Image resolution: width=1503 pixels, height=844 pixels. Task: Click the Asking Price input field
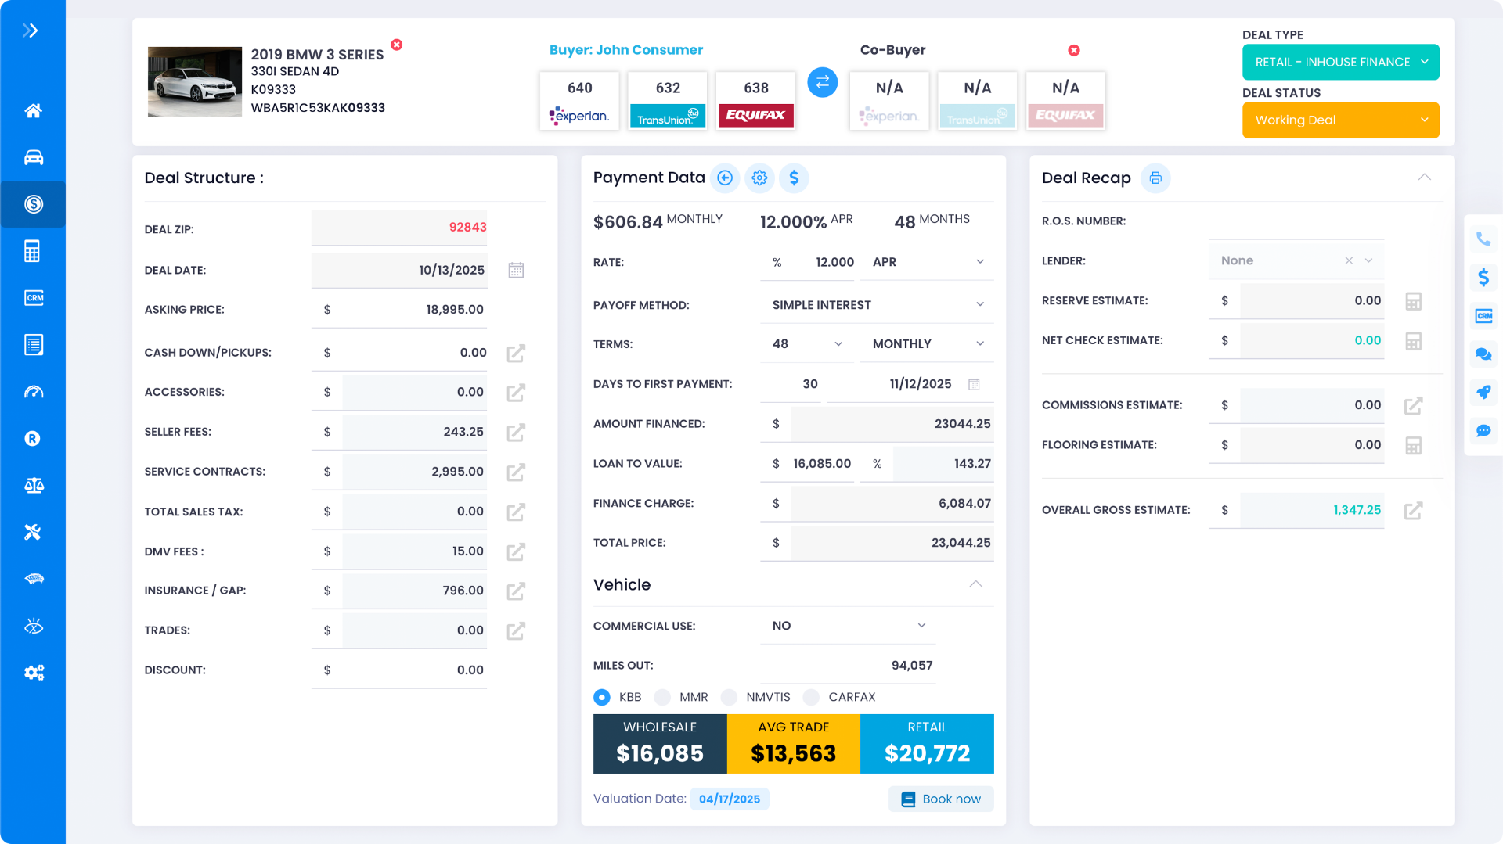[407, 310]
